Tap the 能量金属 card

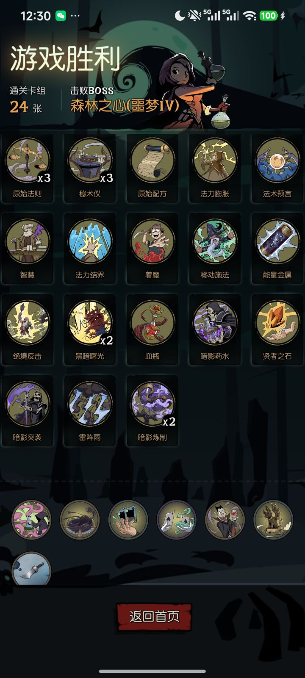coord(277,249)
